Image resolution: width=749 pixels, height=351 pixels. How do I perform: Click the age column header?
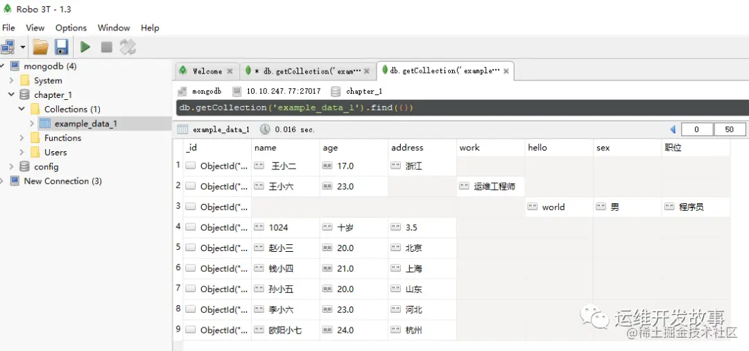click(354, 148)
